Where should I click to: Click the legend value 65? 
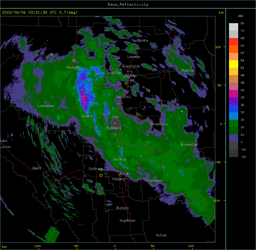242,38
